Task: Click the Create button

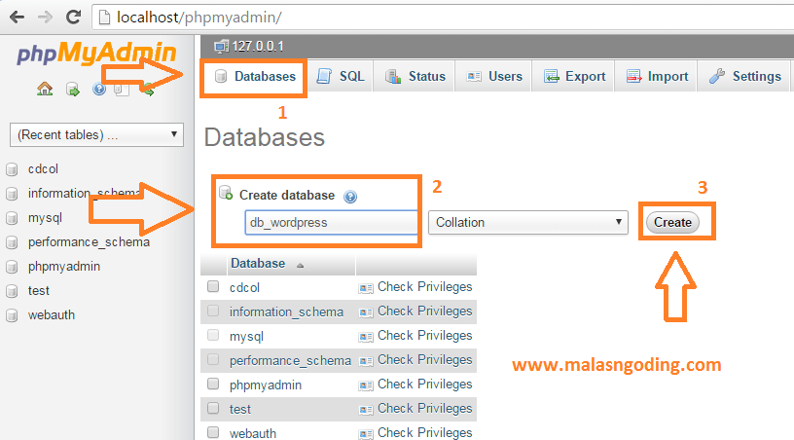Action: [672, 222]
